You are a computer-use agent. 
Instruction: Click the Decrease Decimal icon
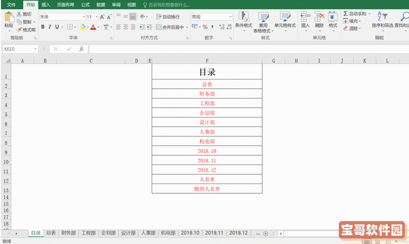click(229, 27)
